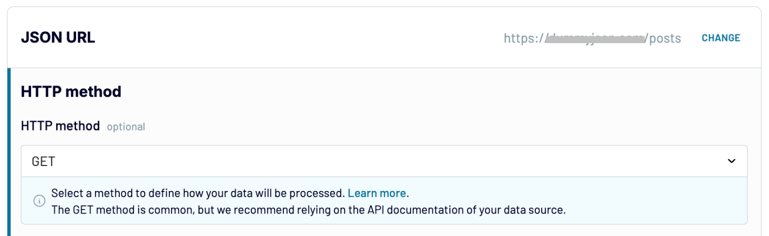
Task: Click the bold HTTP method section title
Action: pos(71,91)
